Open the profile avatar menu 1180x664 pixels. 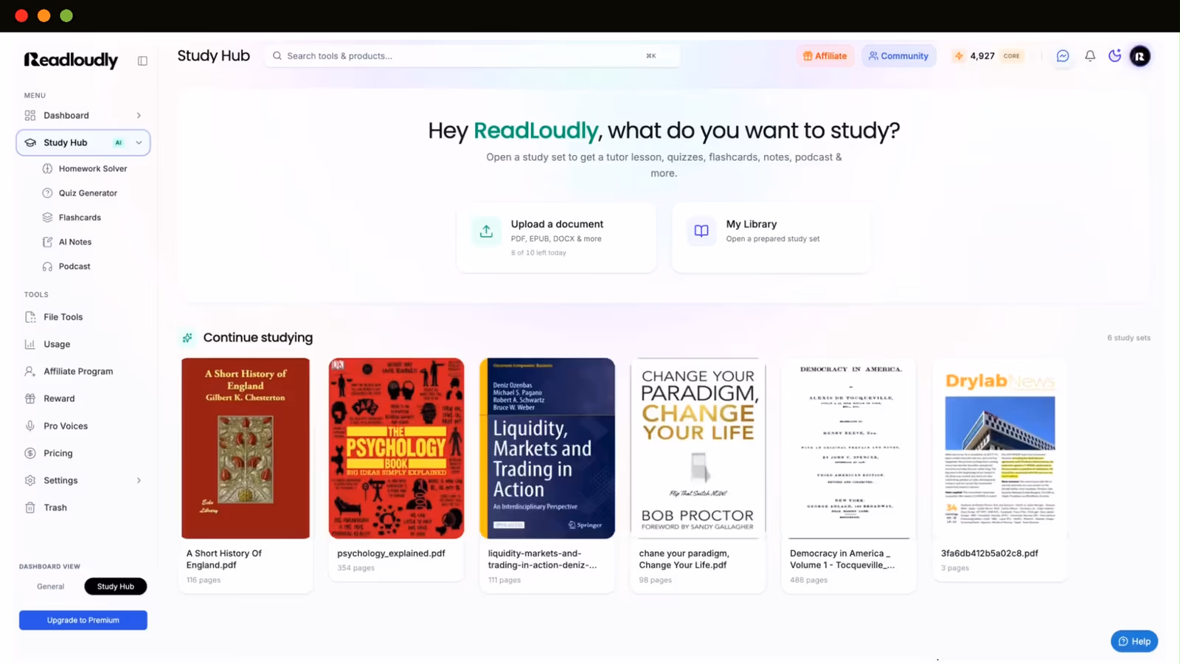[1140, 56]
